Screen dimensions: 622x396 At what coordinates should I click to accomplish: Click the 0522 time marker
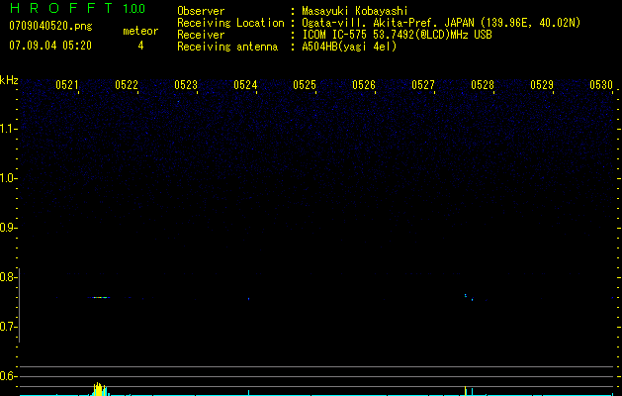point(127,85)
